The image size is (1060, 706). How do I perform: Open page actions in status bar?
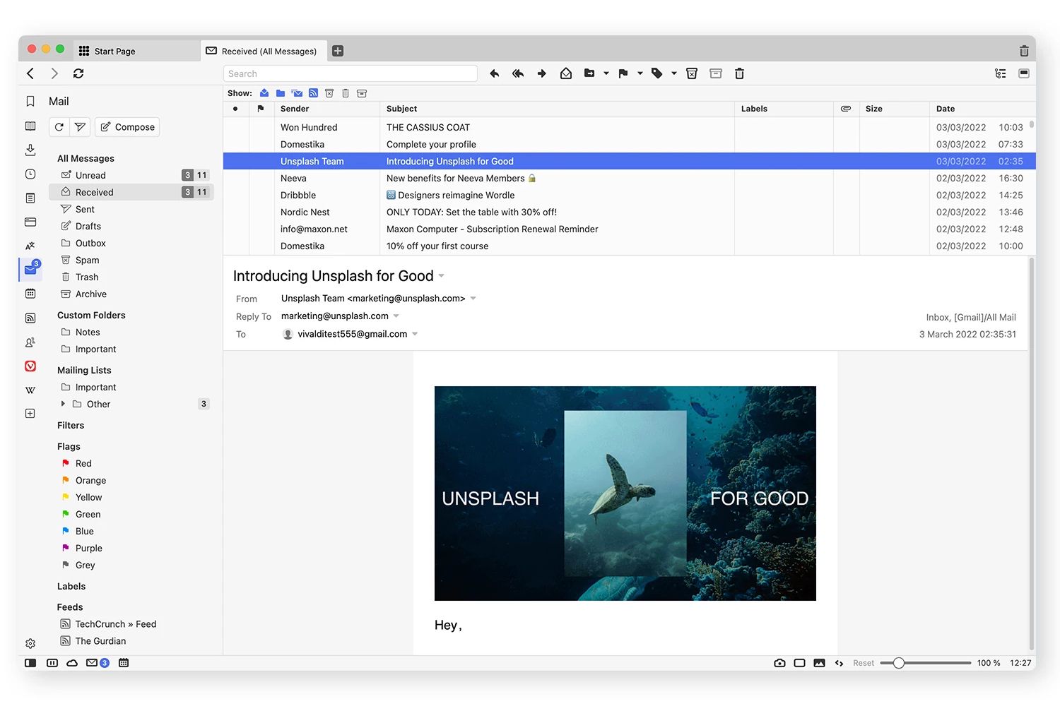839,663
